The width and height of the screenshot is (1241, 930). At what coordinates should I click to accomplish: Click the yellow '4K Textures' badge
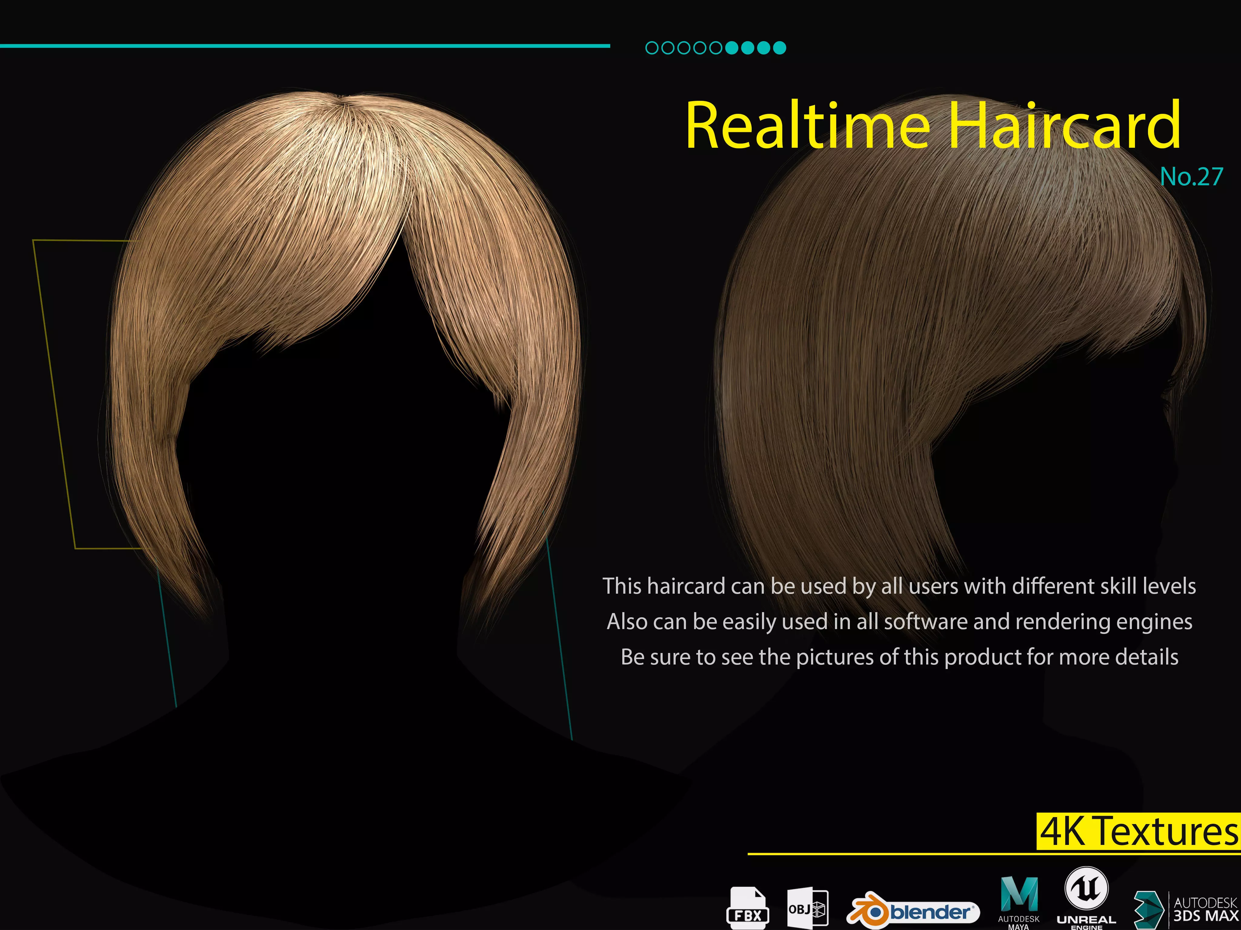coord(1138,831)
